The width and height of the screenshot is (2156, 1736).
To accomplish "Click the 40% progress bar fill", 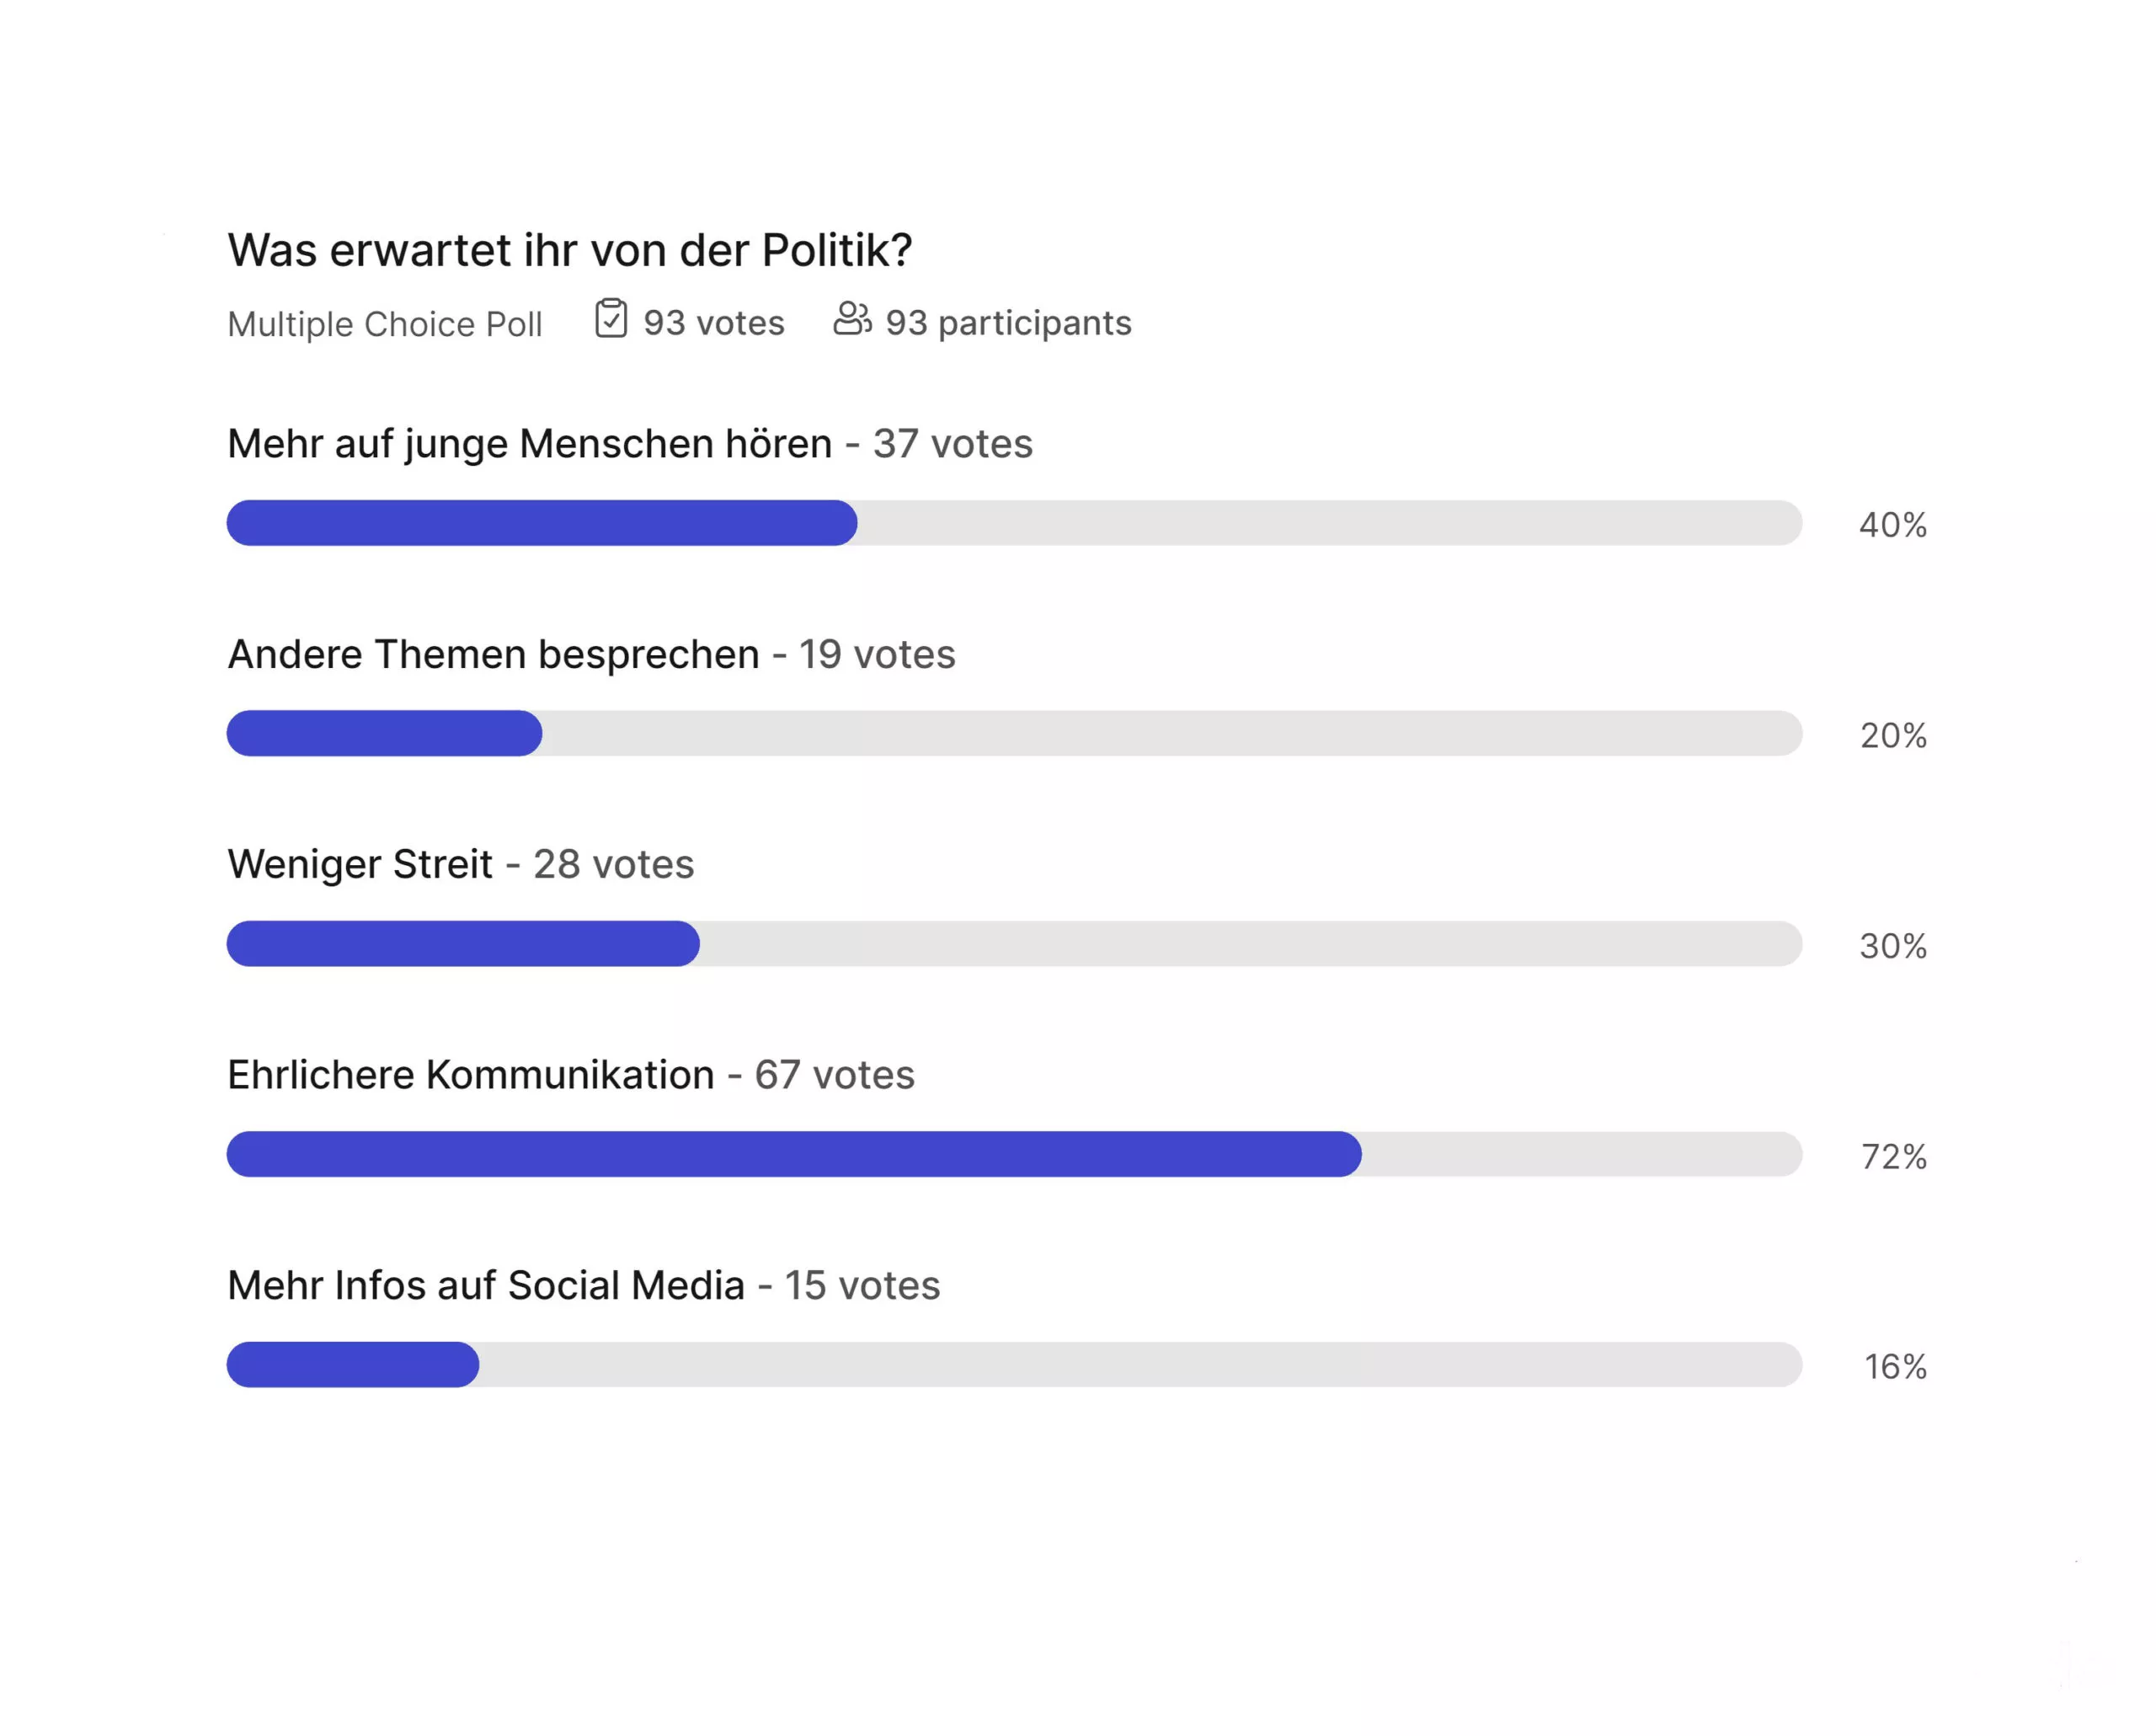I will (x=542, y=523).
